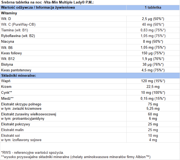Select the Ryboflawina value '1,05 mg (75%*)'
The image size is (180, 160).
pyautogui.click(x=153, y=36)
